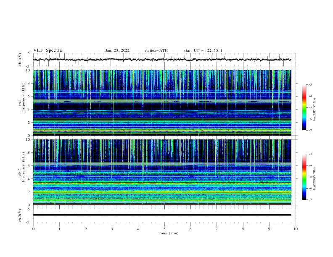
Task: Click the "ch.1(V)" axis label
Action: pyautogui.click(x=20, y=60)
